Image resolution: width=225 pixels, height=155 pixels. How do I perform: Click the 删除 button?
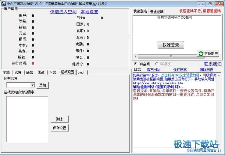[x=59, y=119]
